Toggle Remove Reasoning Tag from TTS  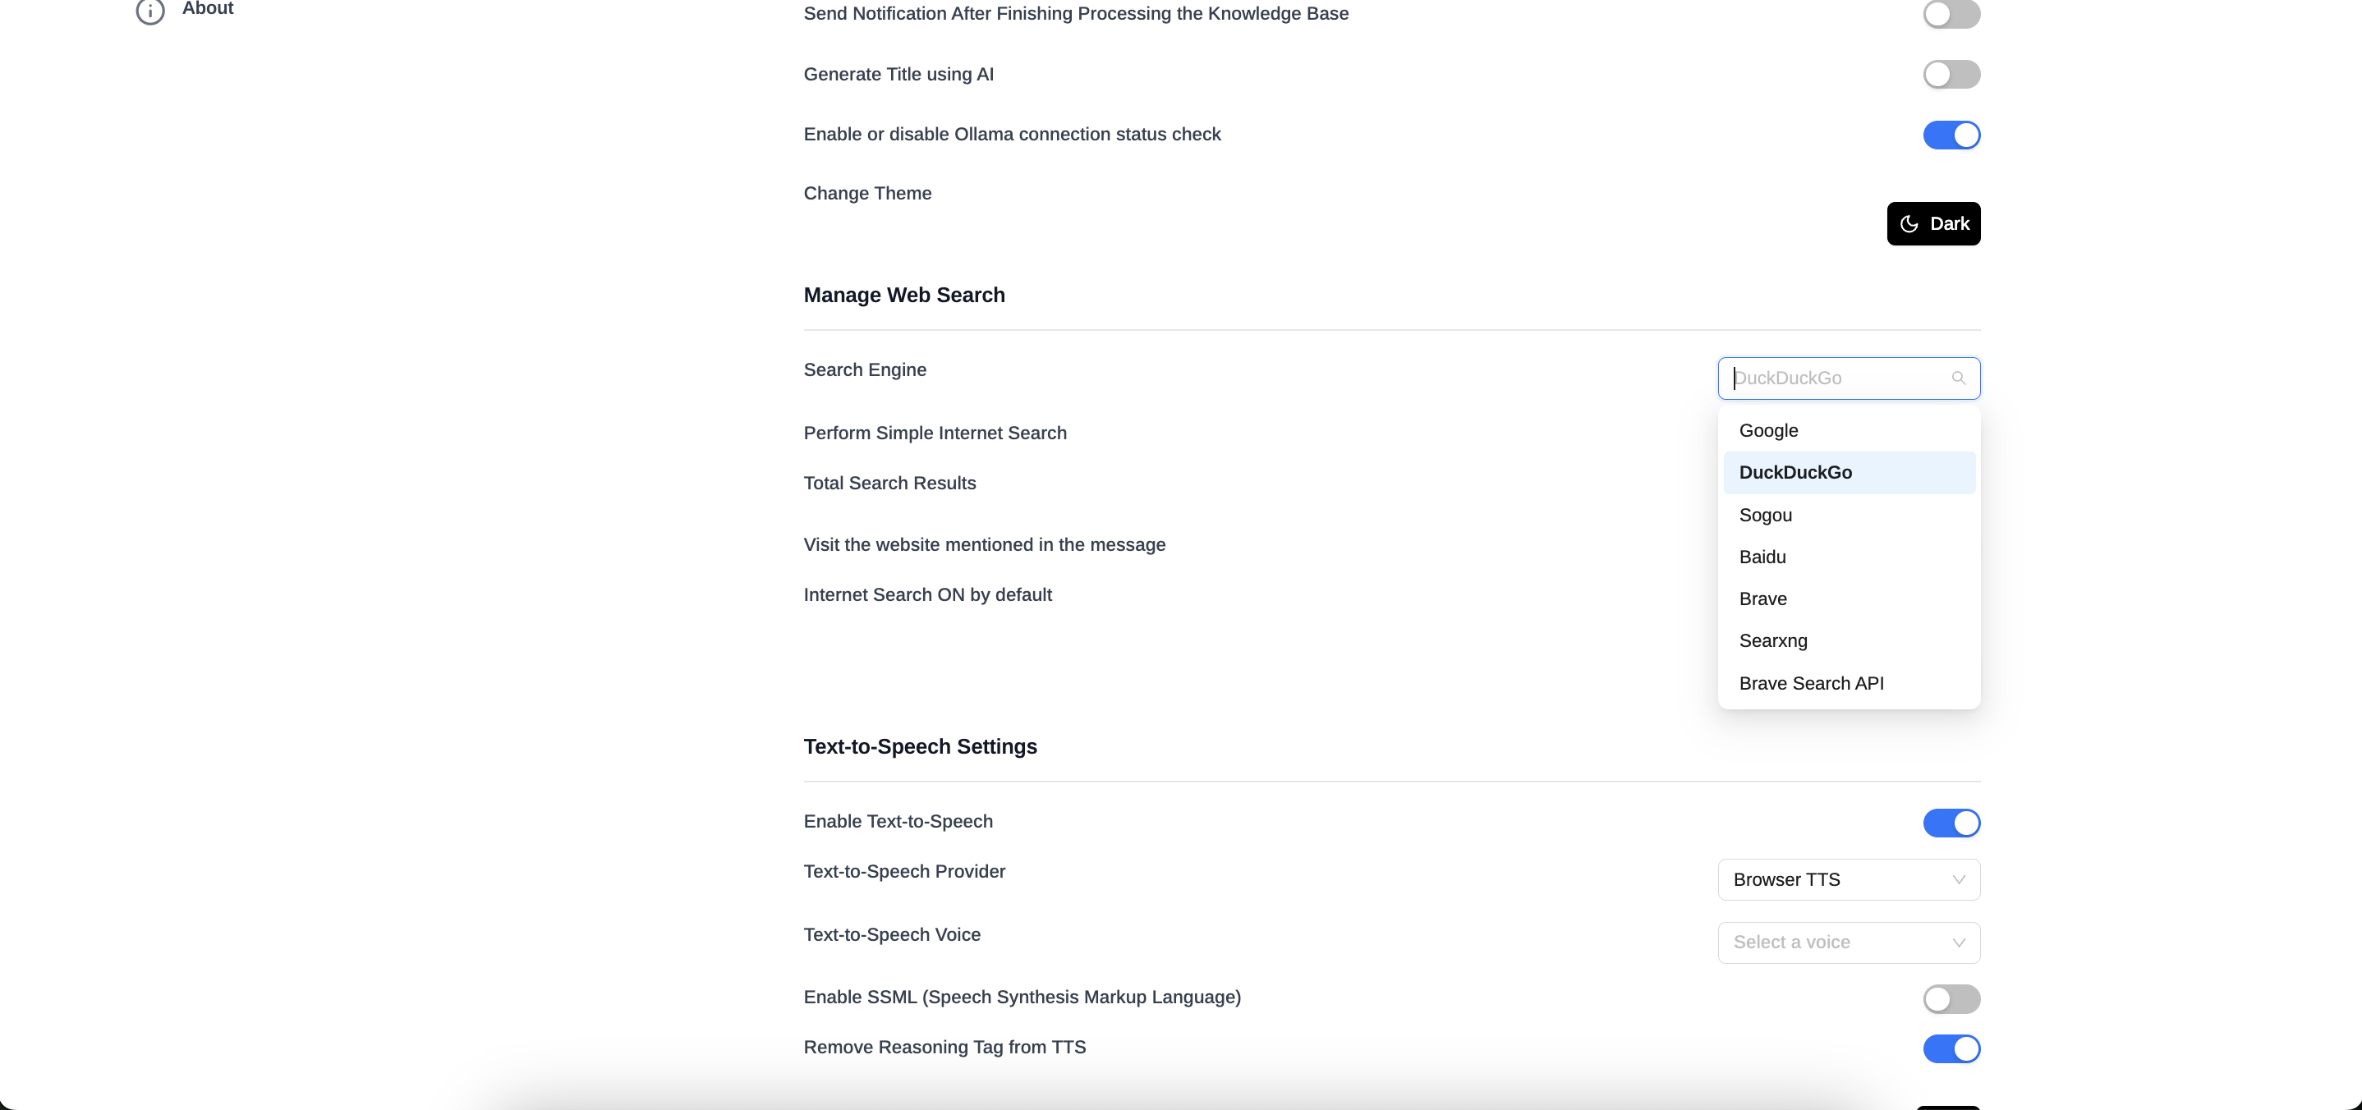click(1951, 1048)
